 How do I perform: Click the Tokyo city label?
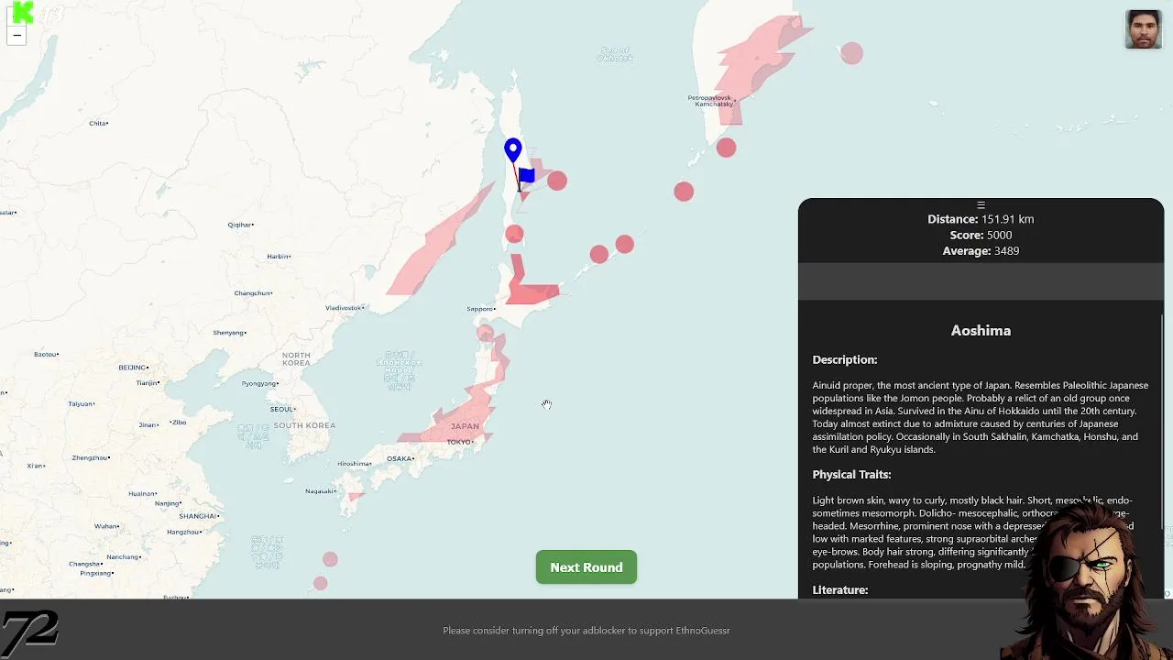point(459,442)
